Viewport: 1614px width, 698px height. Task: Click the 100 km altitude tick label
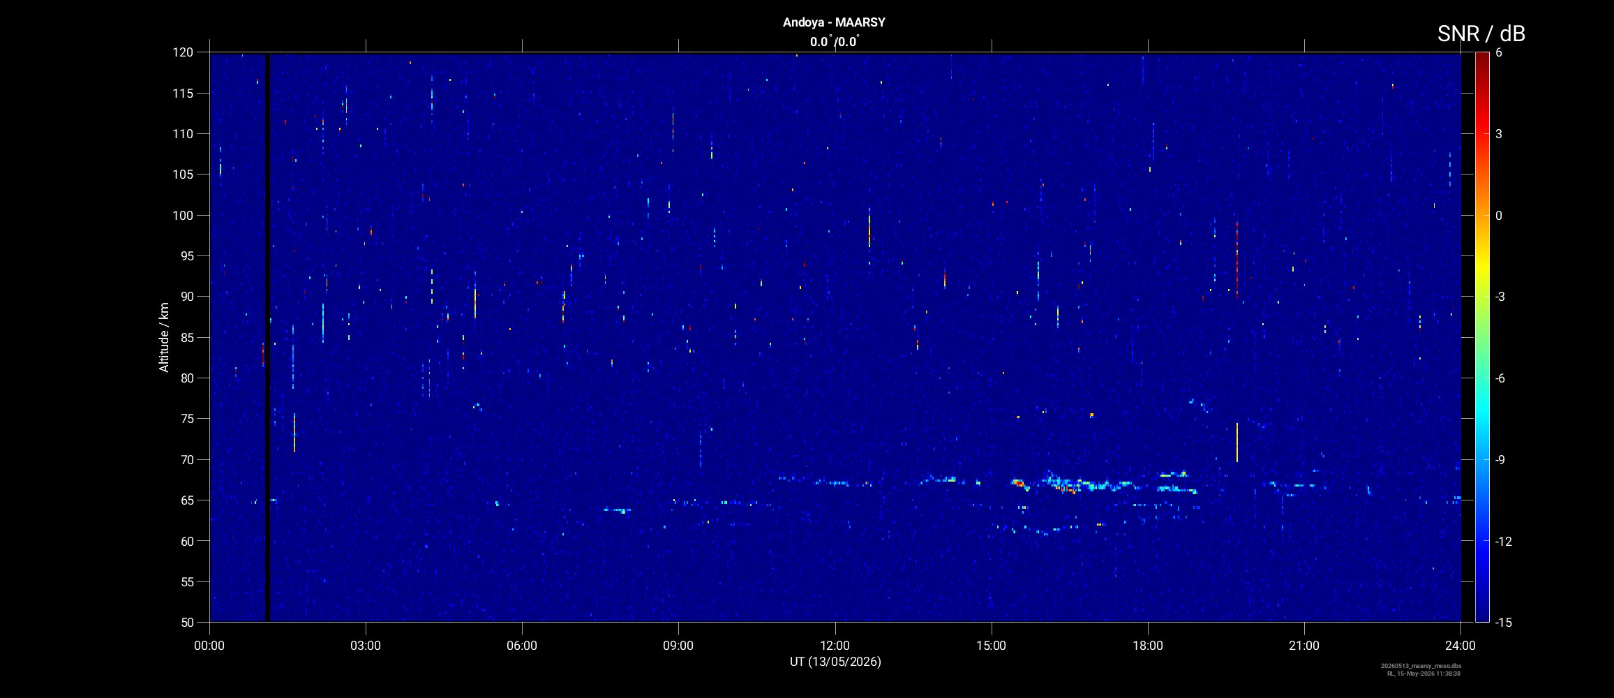tap(183, 215)
